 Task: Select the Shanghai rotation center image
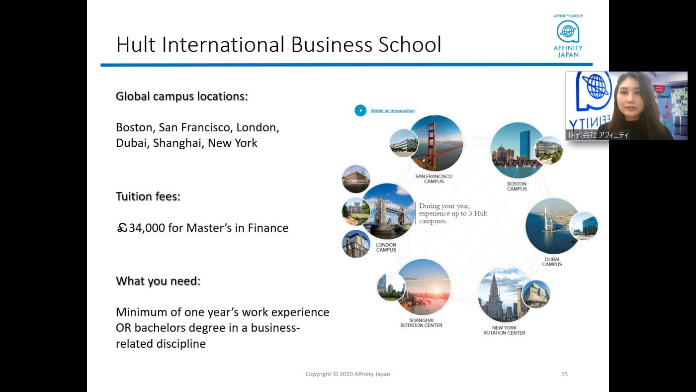coord(424,287)
